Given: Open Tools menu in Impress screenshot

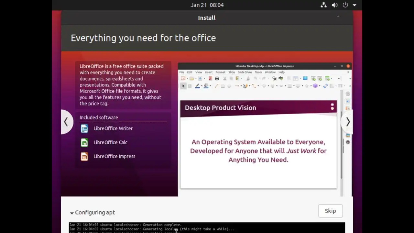Looking at the screenshot, I should (258, 72).
